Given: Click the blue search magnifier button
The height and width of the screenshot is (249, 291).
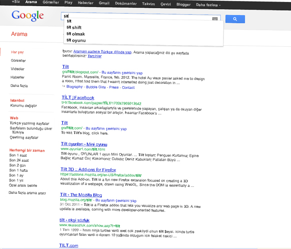Looking at the screenshot, I should pos(235,19).
